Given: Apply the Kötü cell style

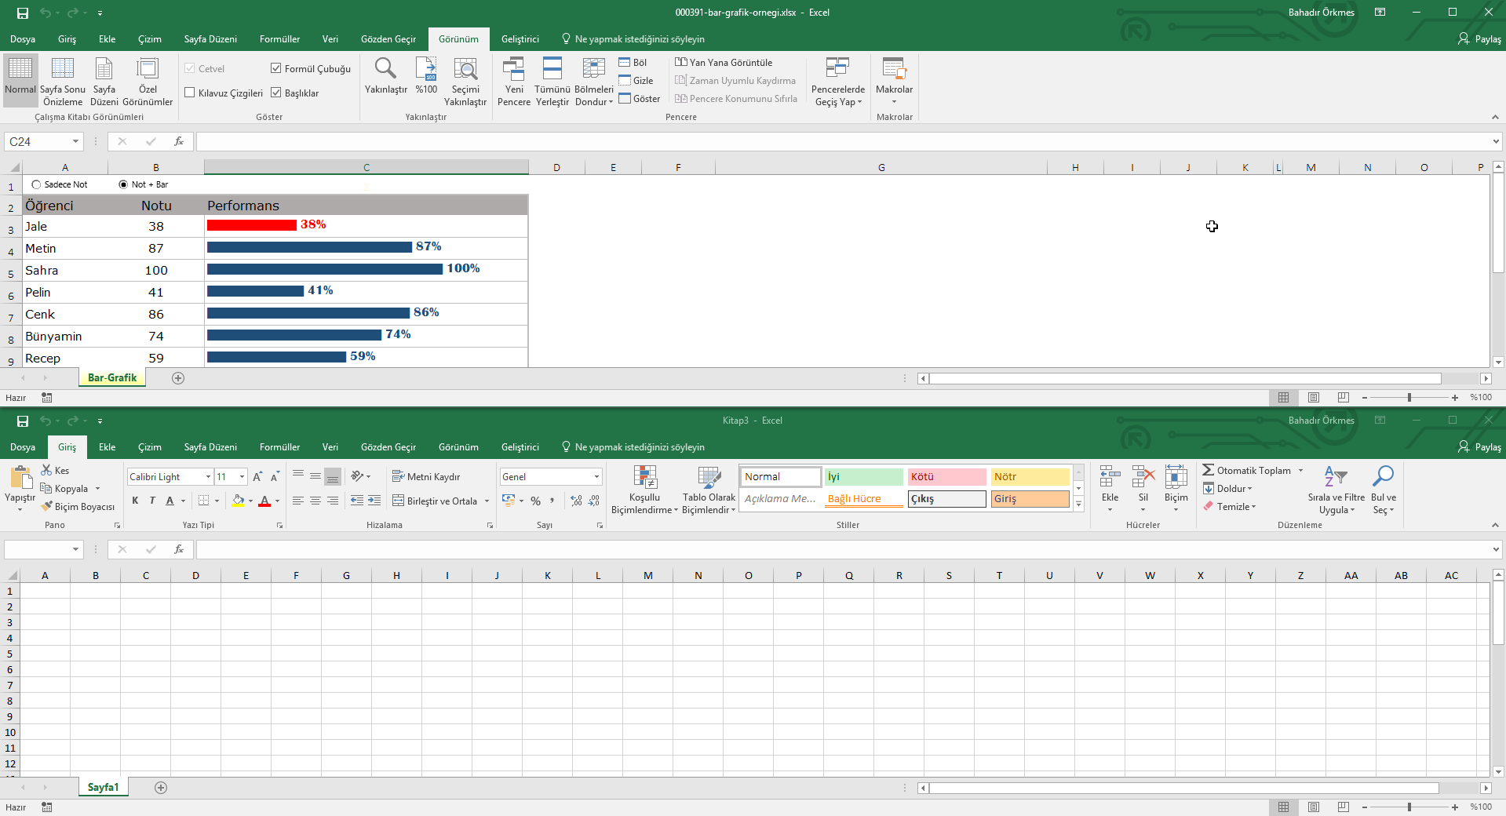Looking at the screenshot, I should [946, 476].
